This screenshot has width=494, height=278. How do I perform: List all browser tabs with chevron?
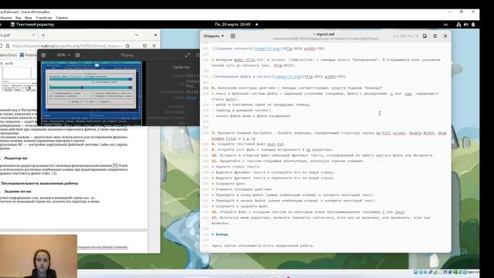click(137, 35)
